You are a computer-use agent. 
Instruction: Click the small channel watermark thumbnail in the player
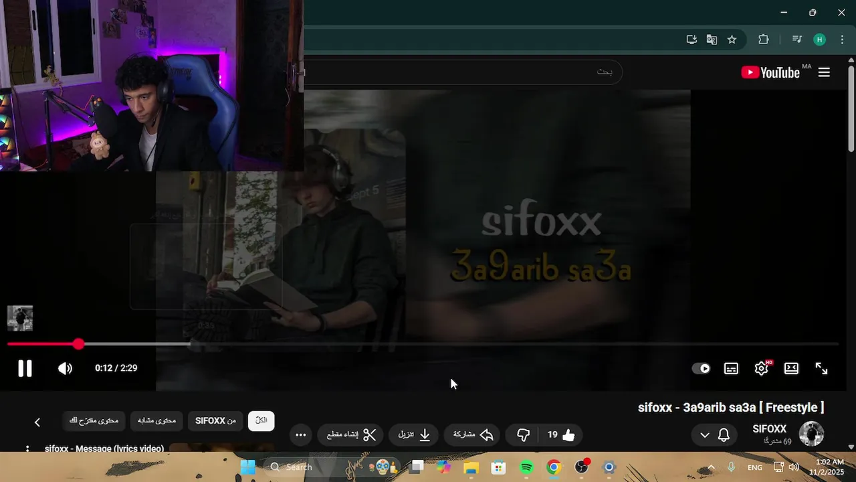(20, 319)
